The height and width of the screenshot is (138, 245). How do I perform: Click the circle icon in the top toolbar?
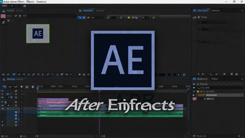point(19,6)
